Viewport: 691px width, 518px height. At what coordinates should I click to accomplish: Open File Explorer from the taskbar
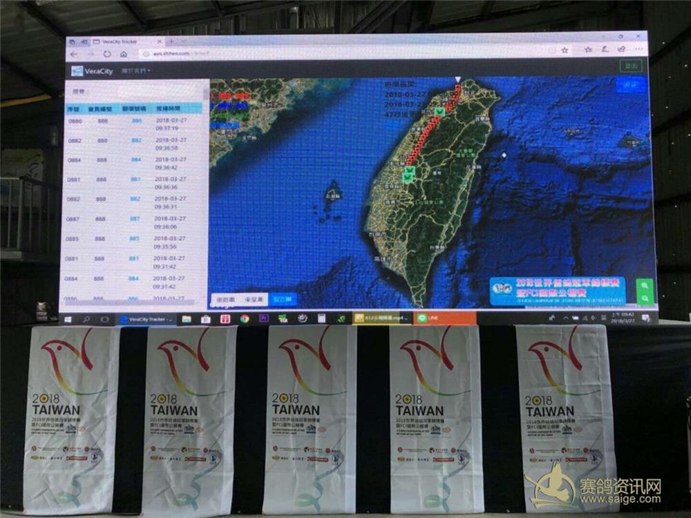click(x=187, y=319)
